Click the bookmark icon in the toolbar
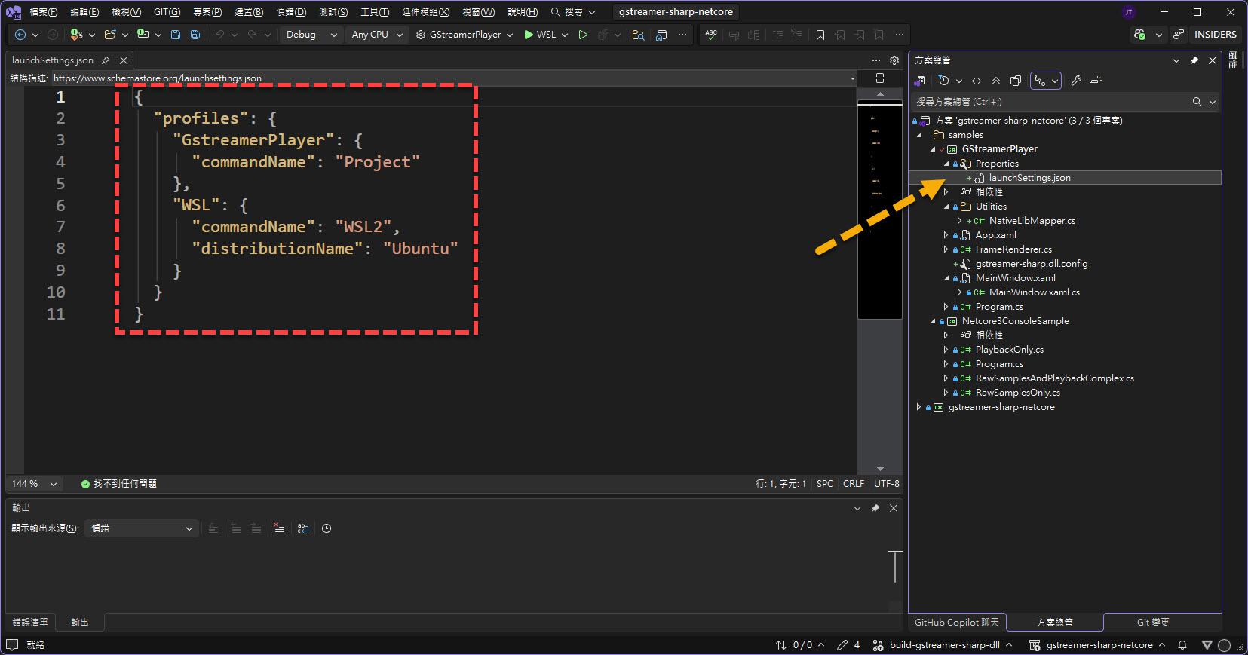The width and height of the screenshot is (1248, 655). click(820, 35)
